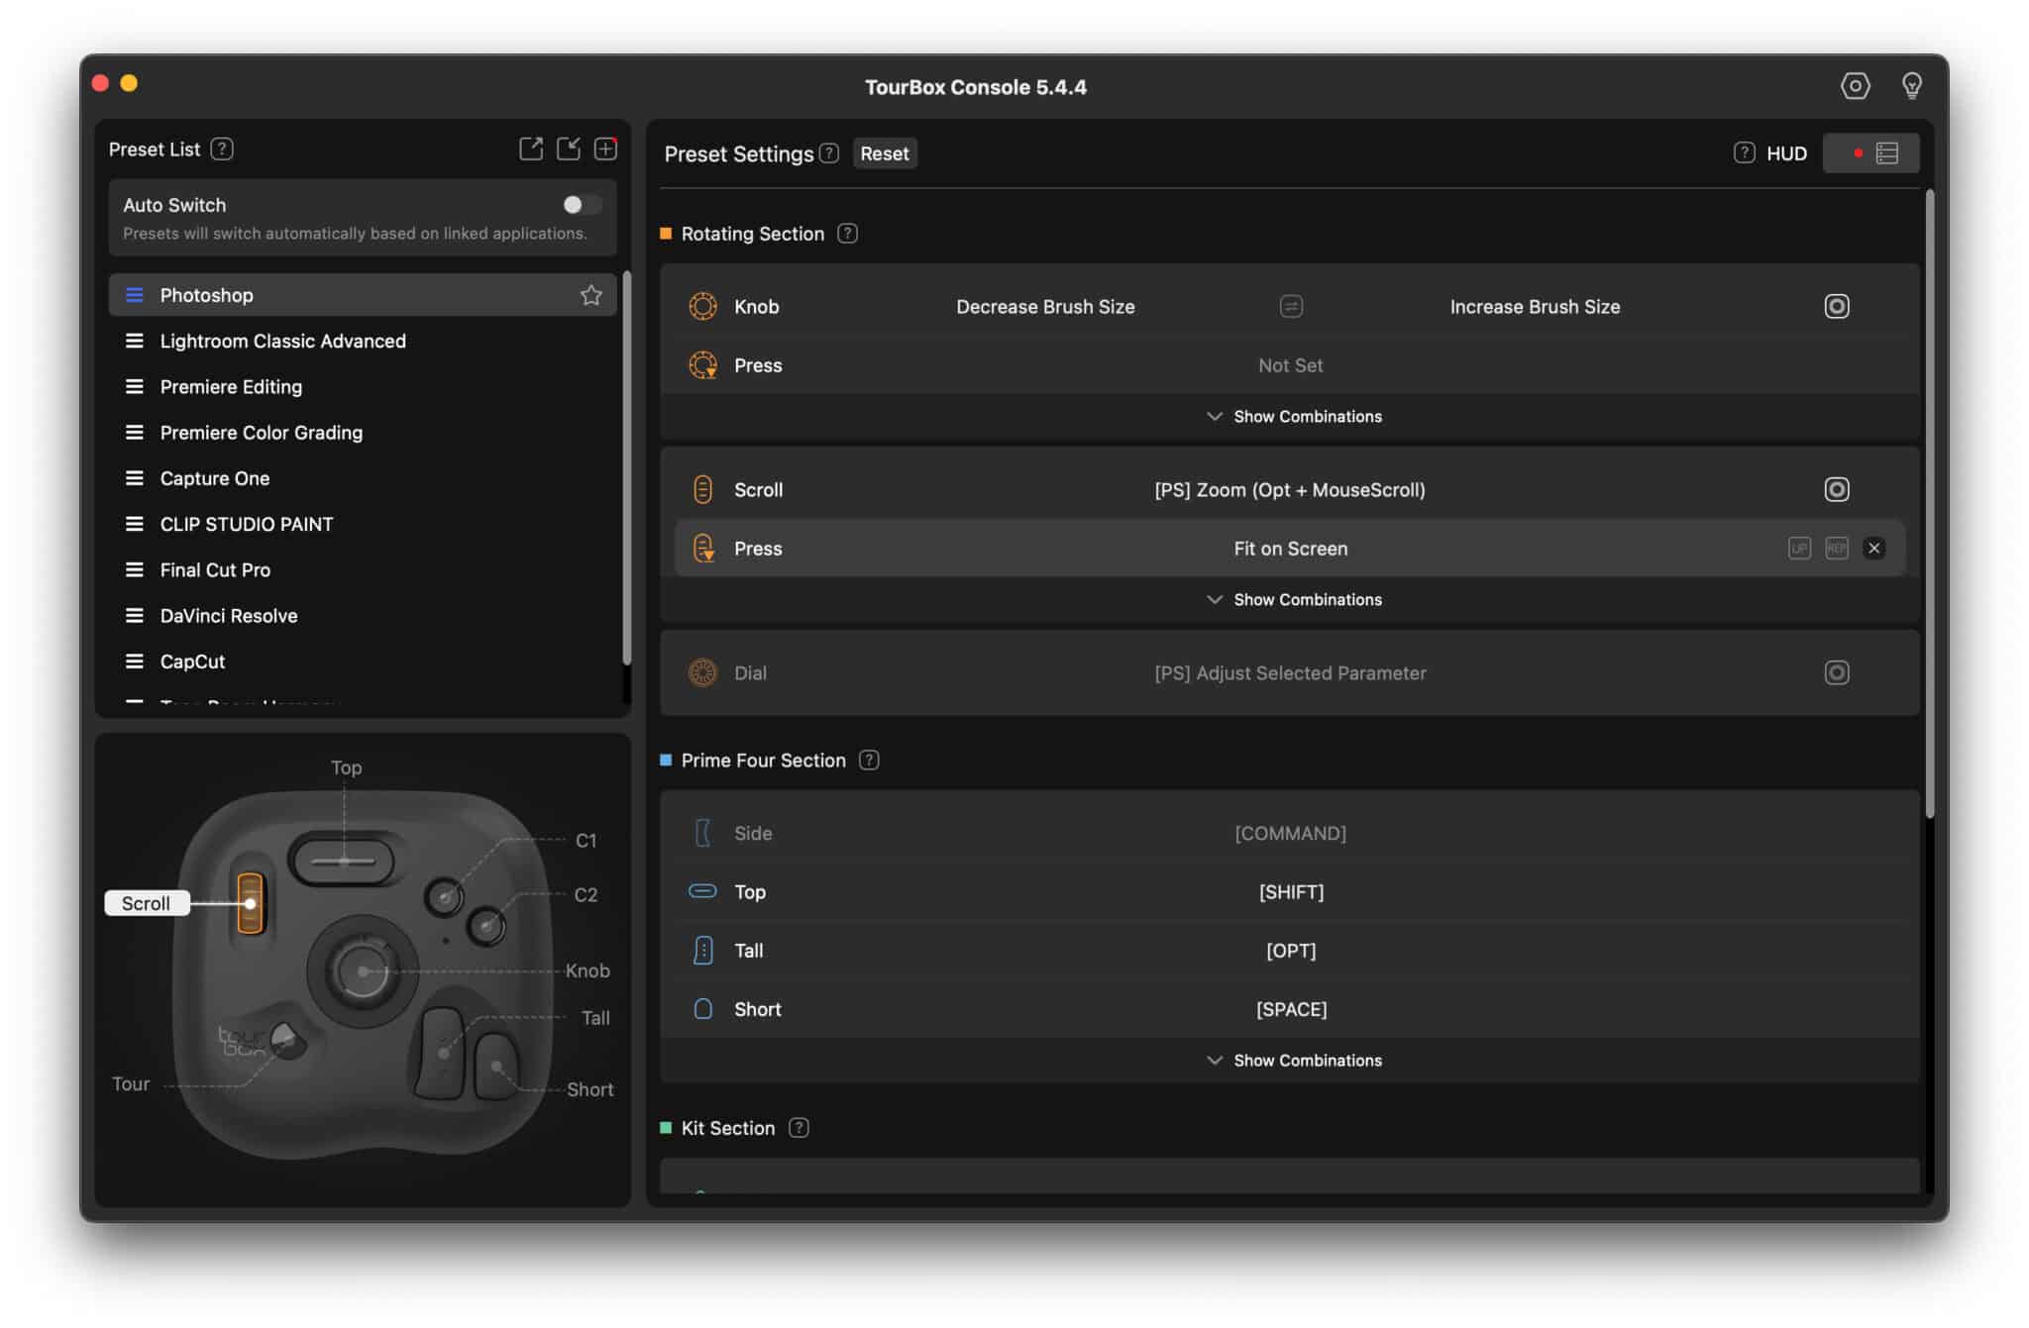Switch to the DaVinci Resolve preset

229,615
